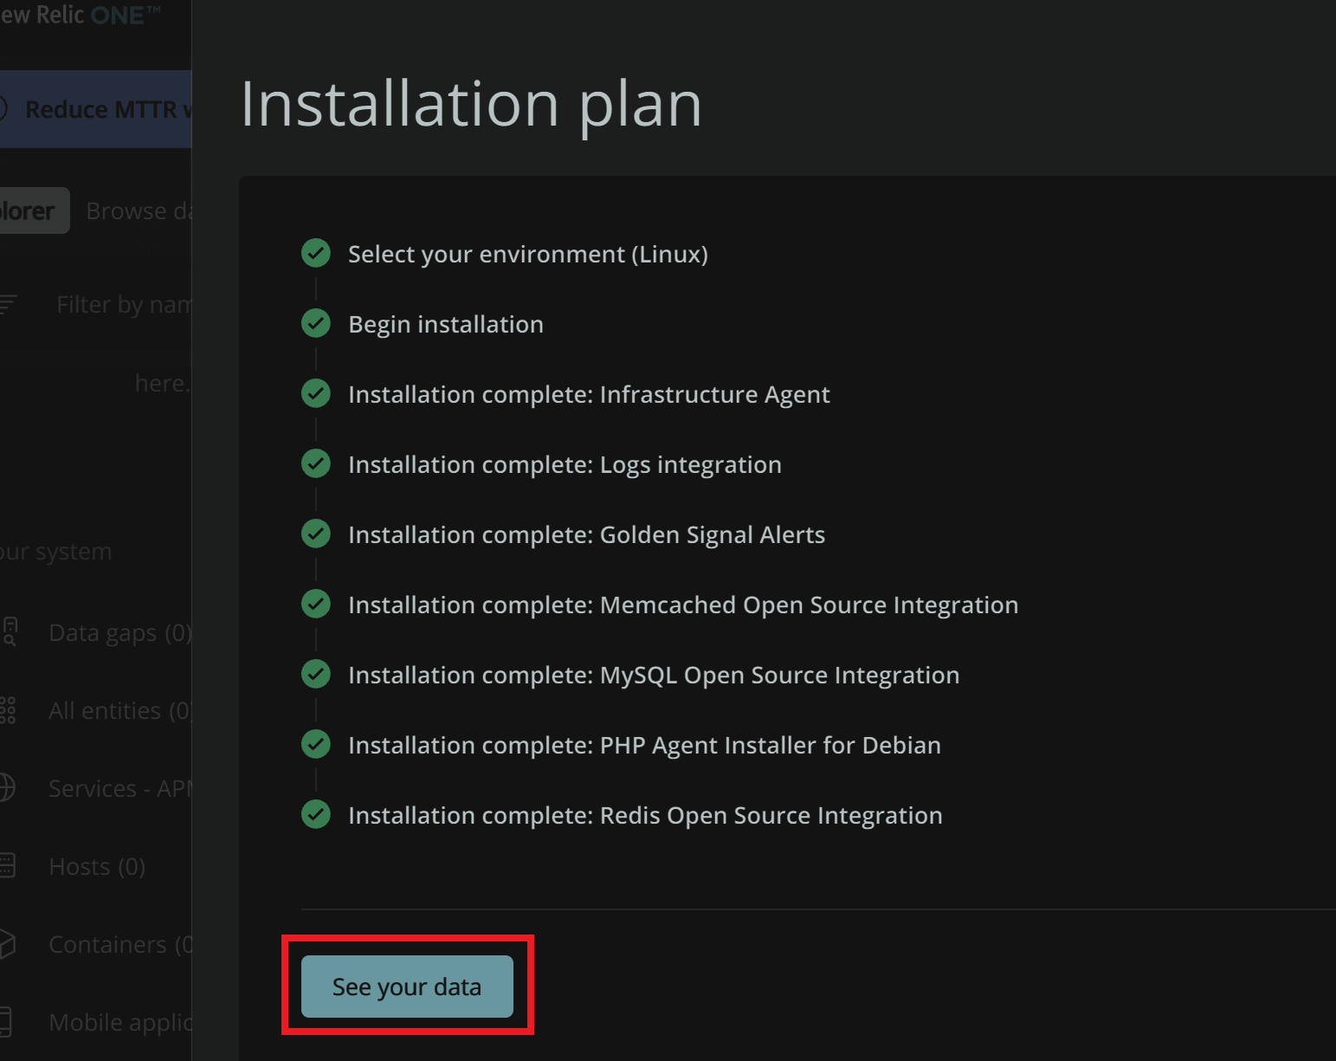Click the checkmark for Begin installation

click(x=316, y=323)
